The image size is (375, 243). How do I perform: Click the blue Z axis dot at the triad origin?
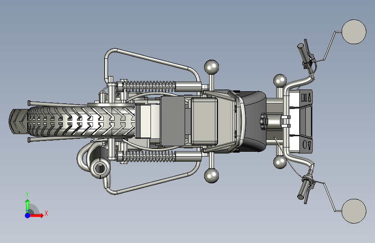pyautogui.click(x=28, y=215)
